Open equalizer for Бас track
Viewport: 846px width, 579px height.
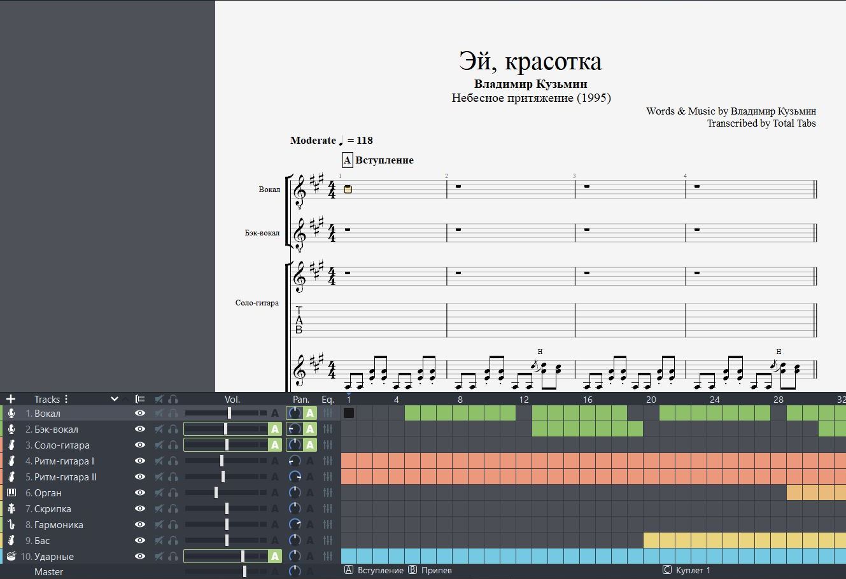pos(328,540)
